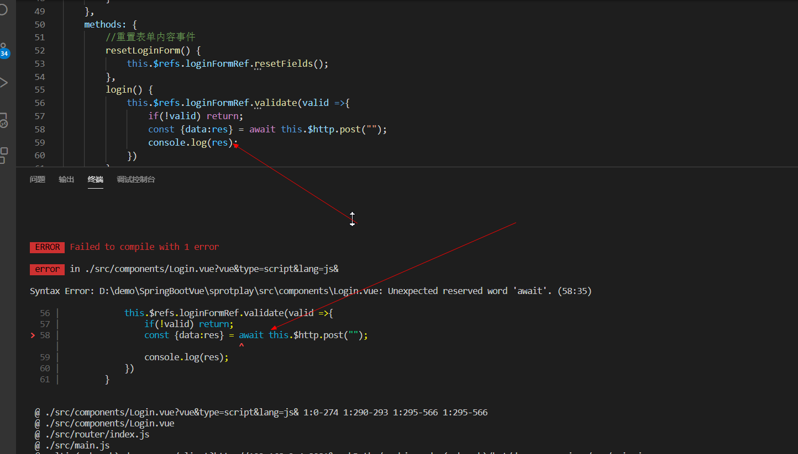798x454 pixels.
Task: Click editor gutter line number 58
Action: (39, 129)
